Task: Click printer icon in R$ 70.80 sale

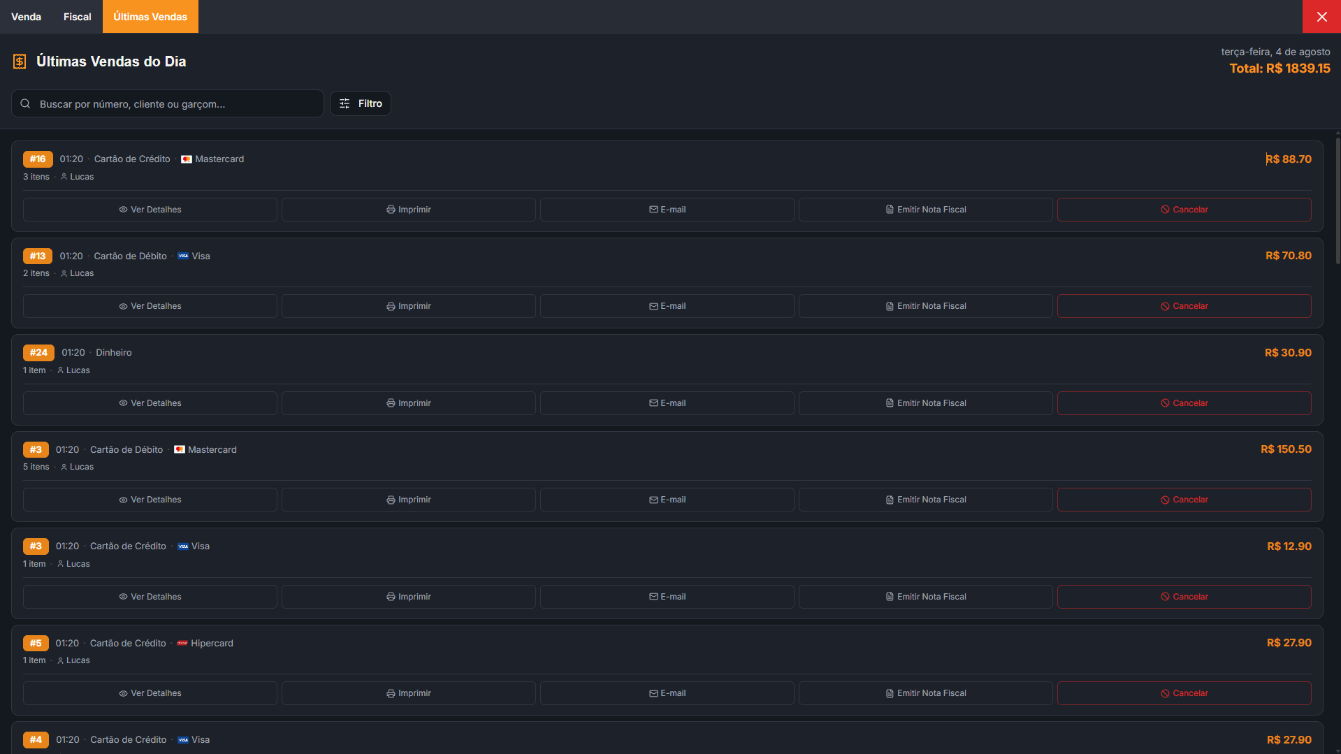Action: click(391, 307)
